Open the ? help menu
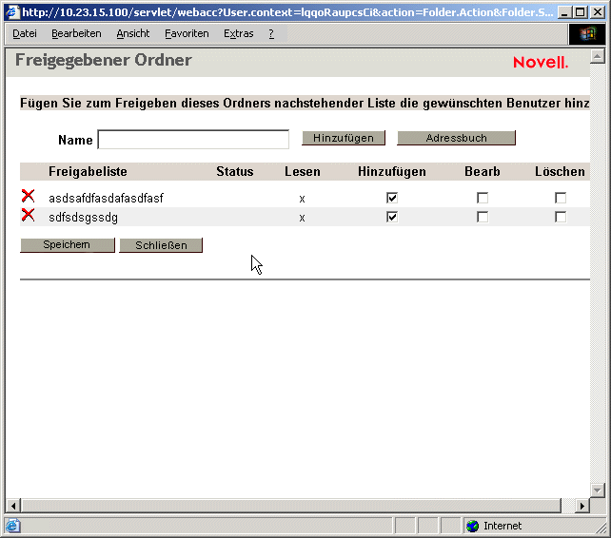 point(271,34)
